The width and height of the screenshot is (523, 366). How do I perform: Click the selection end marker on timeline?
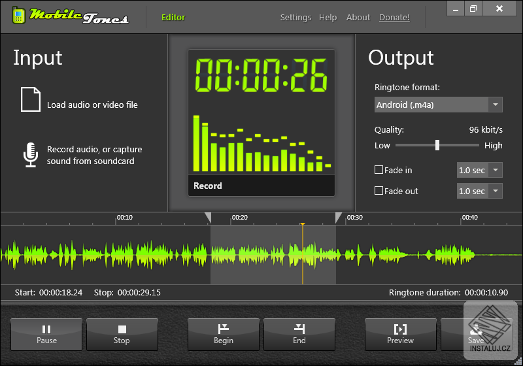338,218
